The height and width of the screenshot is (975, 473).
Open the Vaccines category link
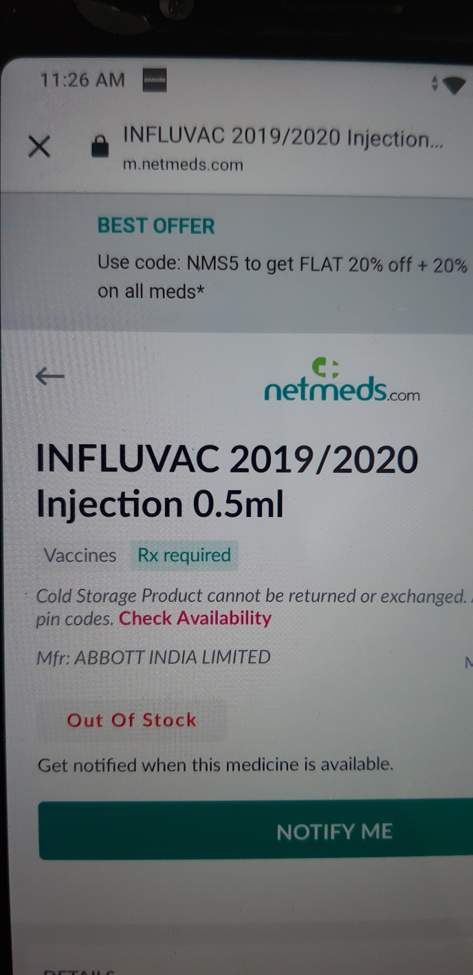point(80,556)
